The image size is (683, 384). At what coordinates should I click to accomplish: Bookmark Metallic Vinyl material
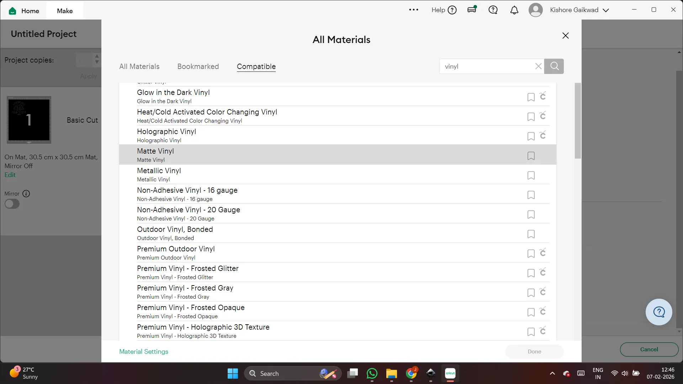[531, 175]
